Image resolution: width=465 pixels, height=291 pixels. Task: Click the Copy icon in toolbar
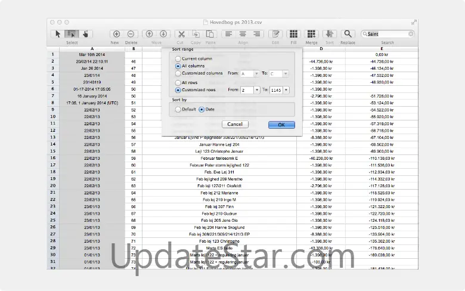coord(196,34)
